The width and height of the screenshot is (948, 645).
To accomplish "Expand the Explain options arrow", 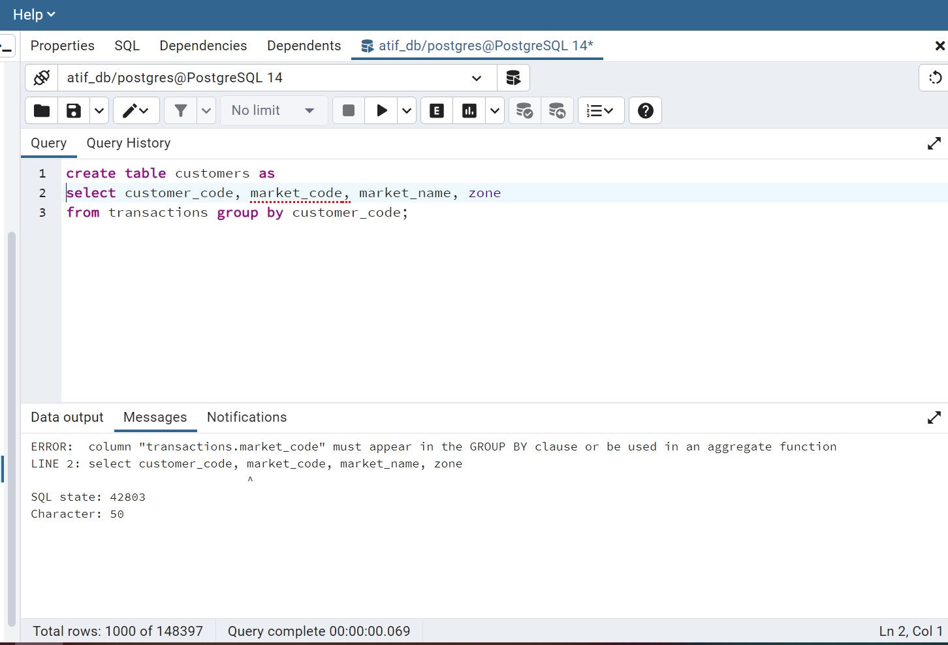I will pos(495,110).
